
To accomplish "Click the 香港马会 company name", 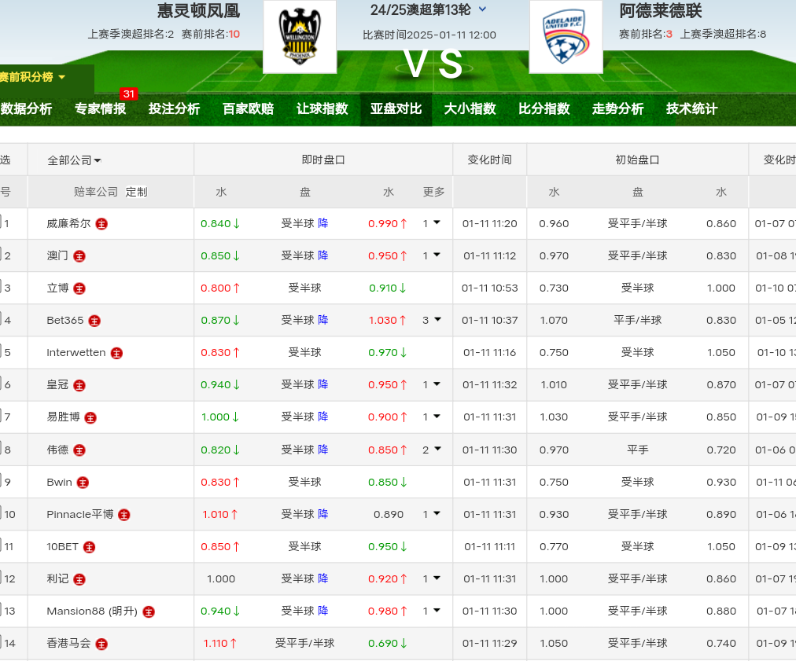I will (x=68, y=644).
